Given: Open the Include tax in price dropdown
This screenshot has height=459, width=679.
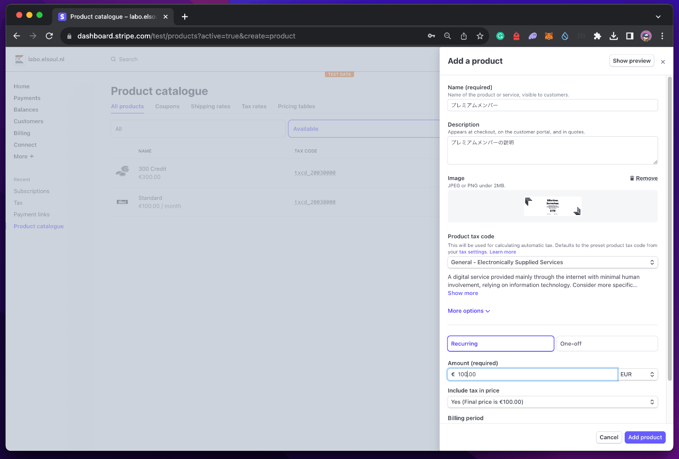Looking at the screenshot, I should [552, 402].
